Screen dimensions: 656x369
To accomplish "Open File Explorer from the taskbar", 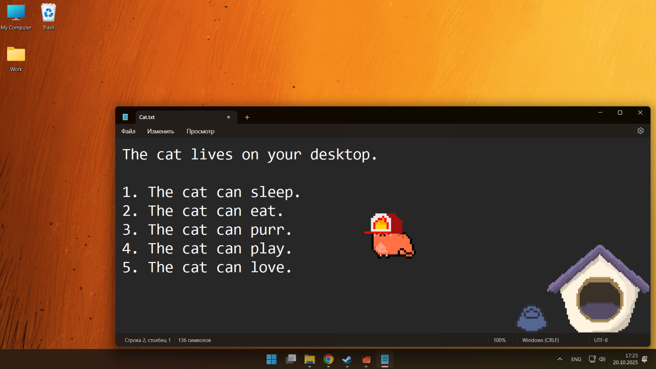I will [x=310, y=359].
